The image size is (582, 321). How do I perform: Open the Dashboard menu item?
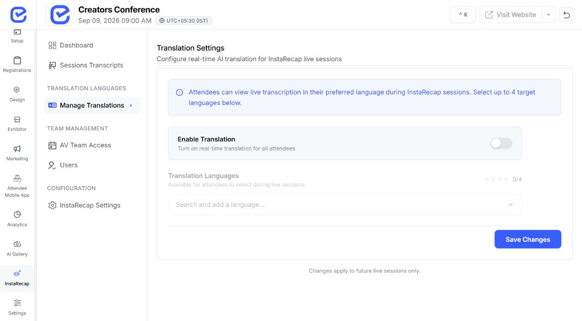92,45
